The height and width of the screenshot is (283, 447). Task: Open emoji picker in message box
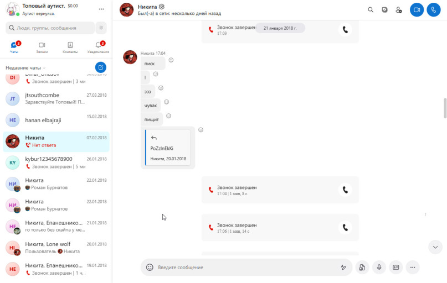(150, 267)
